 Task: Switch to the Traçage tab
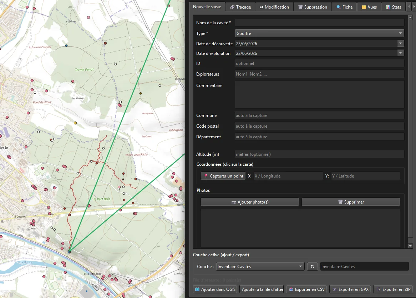(240, 7)
